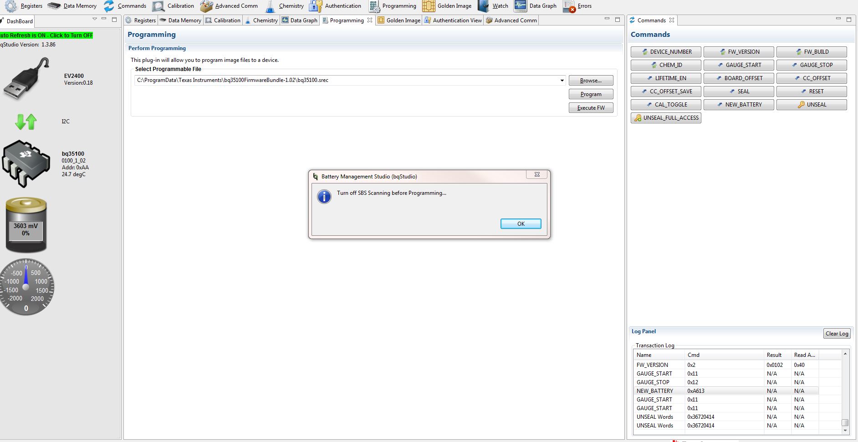Click the Browse... button
This screenshot has height=442, width=858.
tap(591, 81)
